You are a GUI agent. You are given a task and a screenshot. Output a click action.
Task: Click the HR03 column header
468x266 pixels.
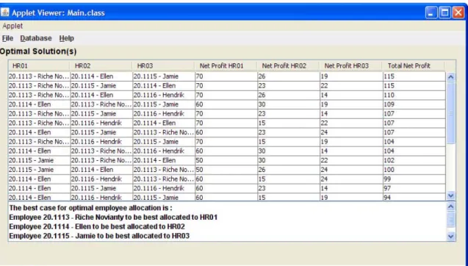163,65
